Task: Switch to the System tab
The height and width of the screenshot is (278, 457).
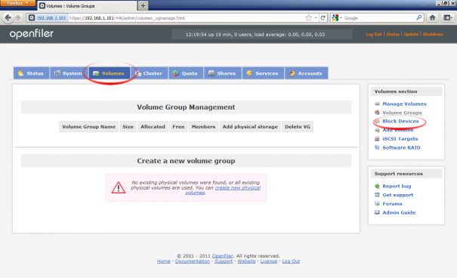Action: (x=69, y=73)
